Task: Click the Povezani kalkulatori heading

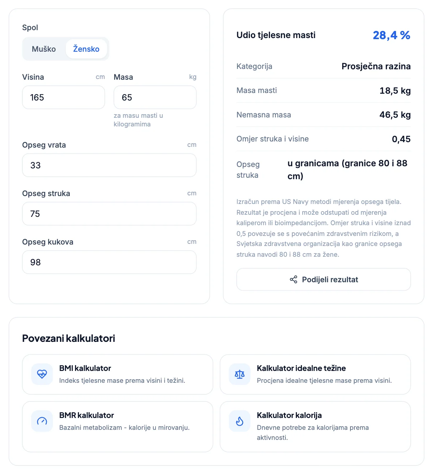Action: 69,338
